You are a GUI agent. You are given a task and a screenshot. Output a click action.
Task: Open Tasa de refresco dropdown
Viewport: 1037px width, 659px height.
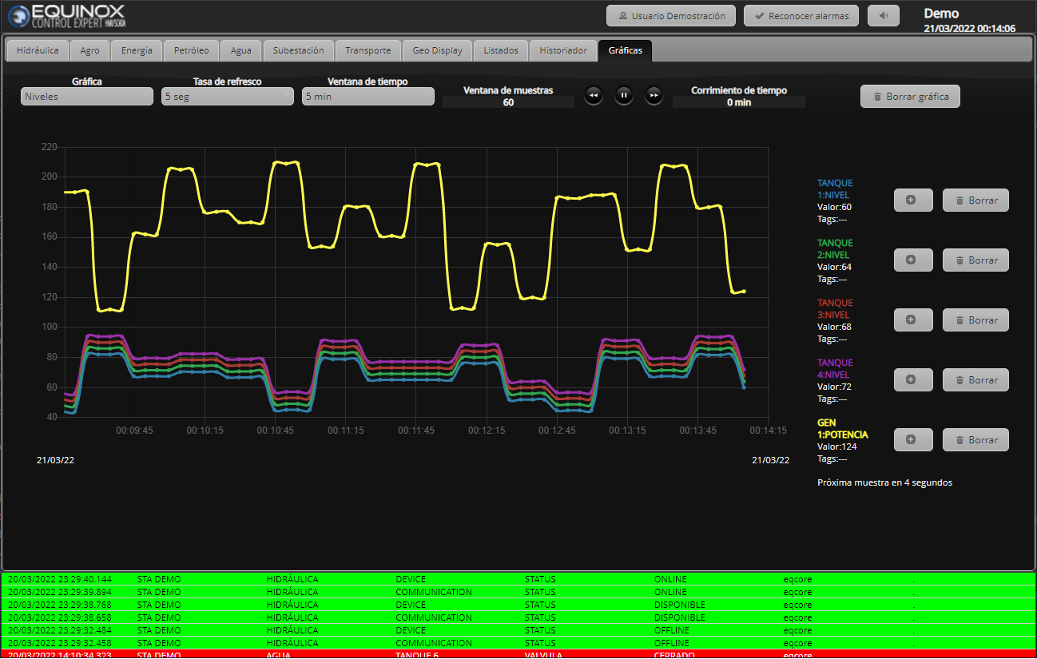coord(228,97)
